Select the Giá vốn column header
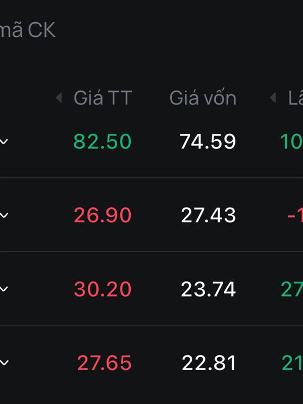Viewport: 303px width, 404px height. point(203,97)
